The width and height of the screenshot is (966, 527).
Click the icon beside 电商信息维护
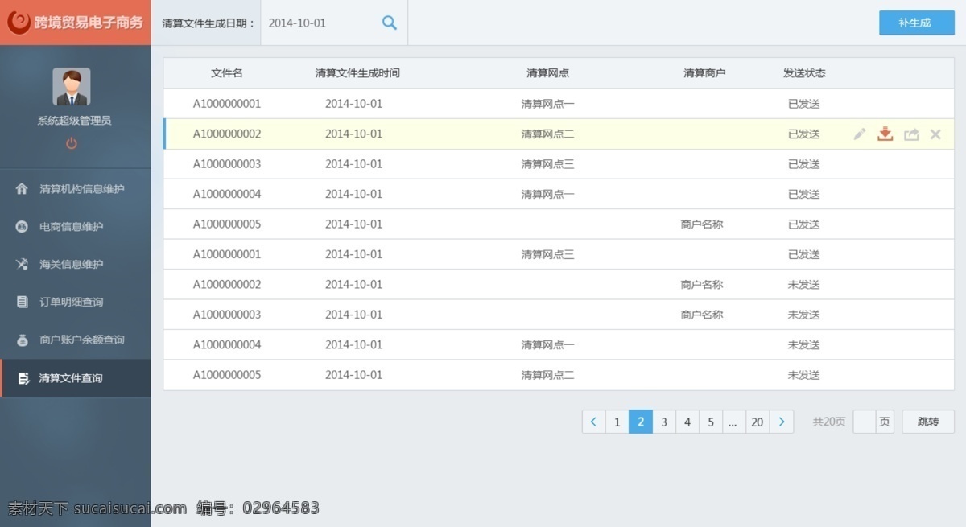tap(22, 227)
